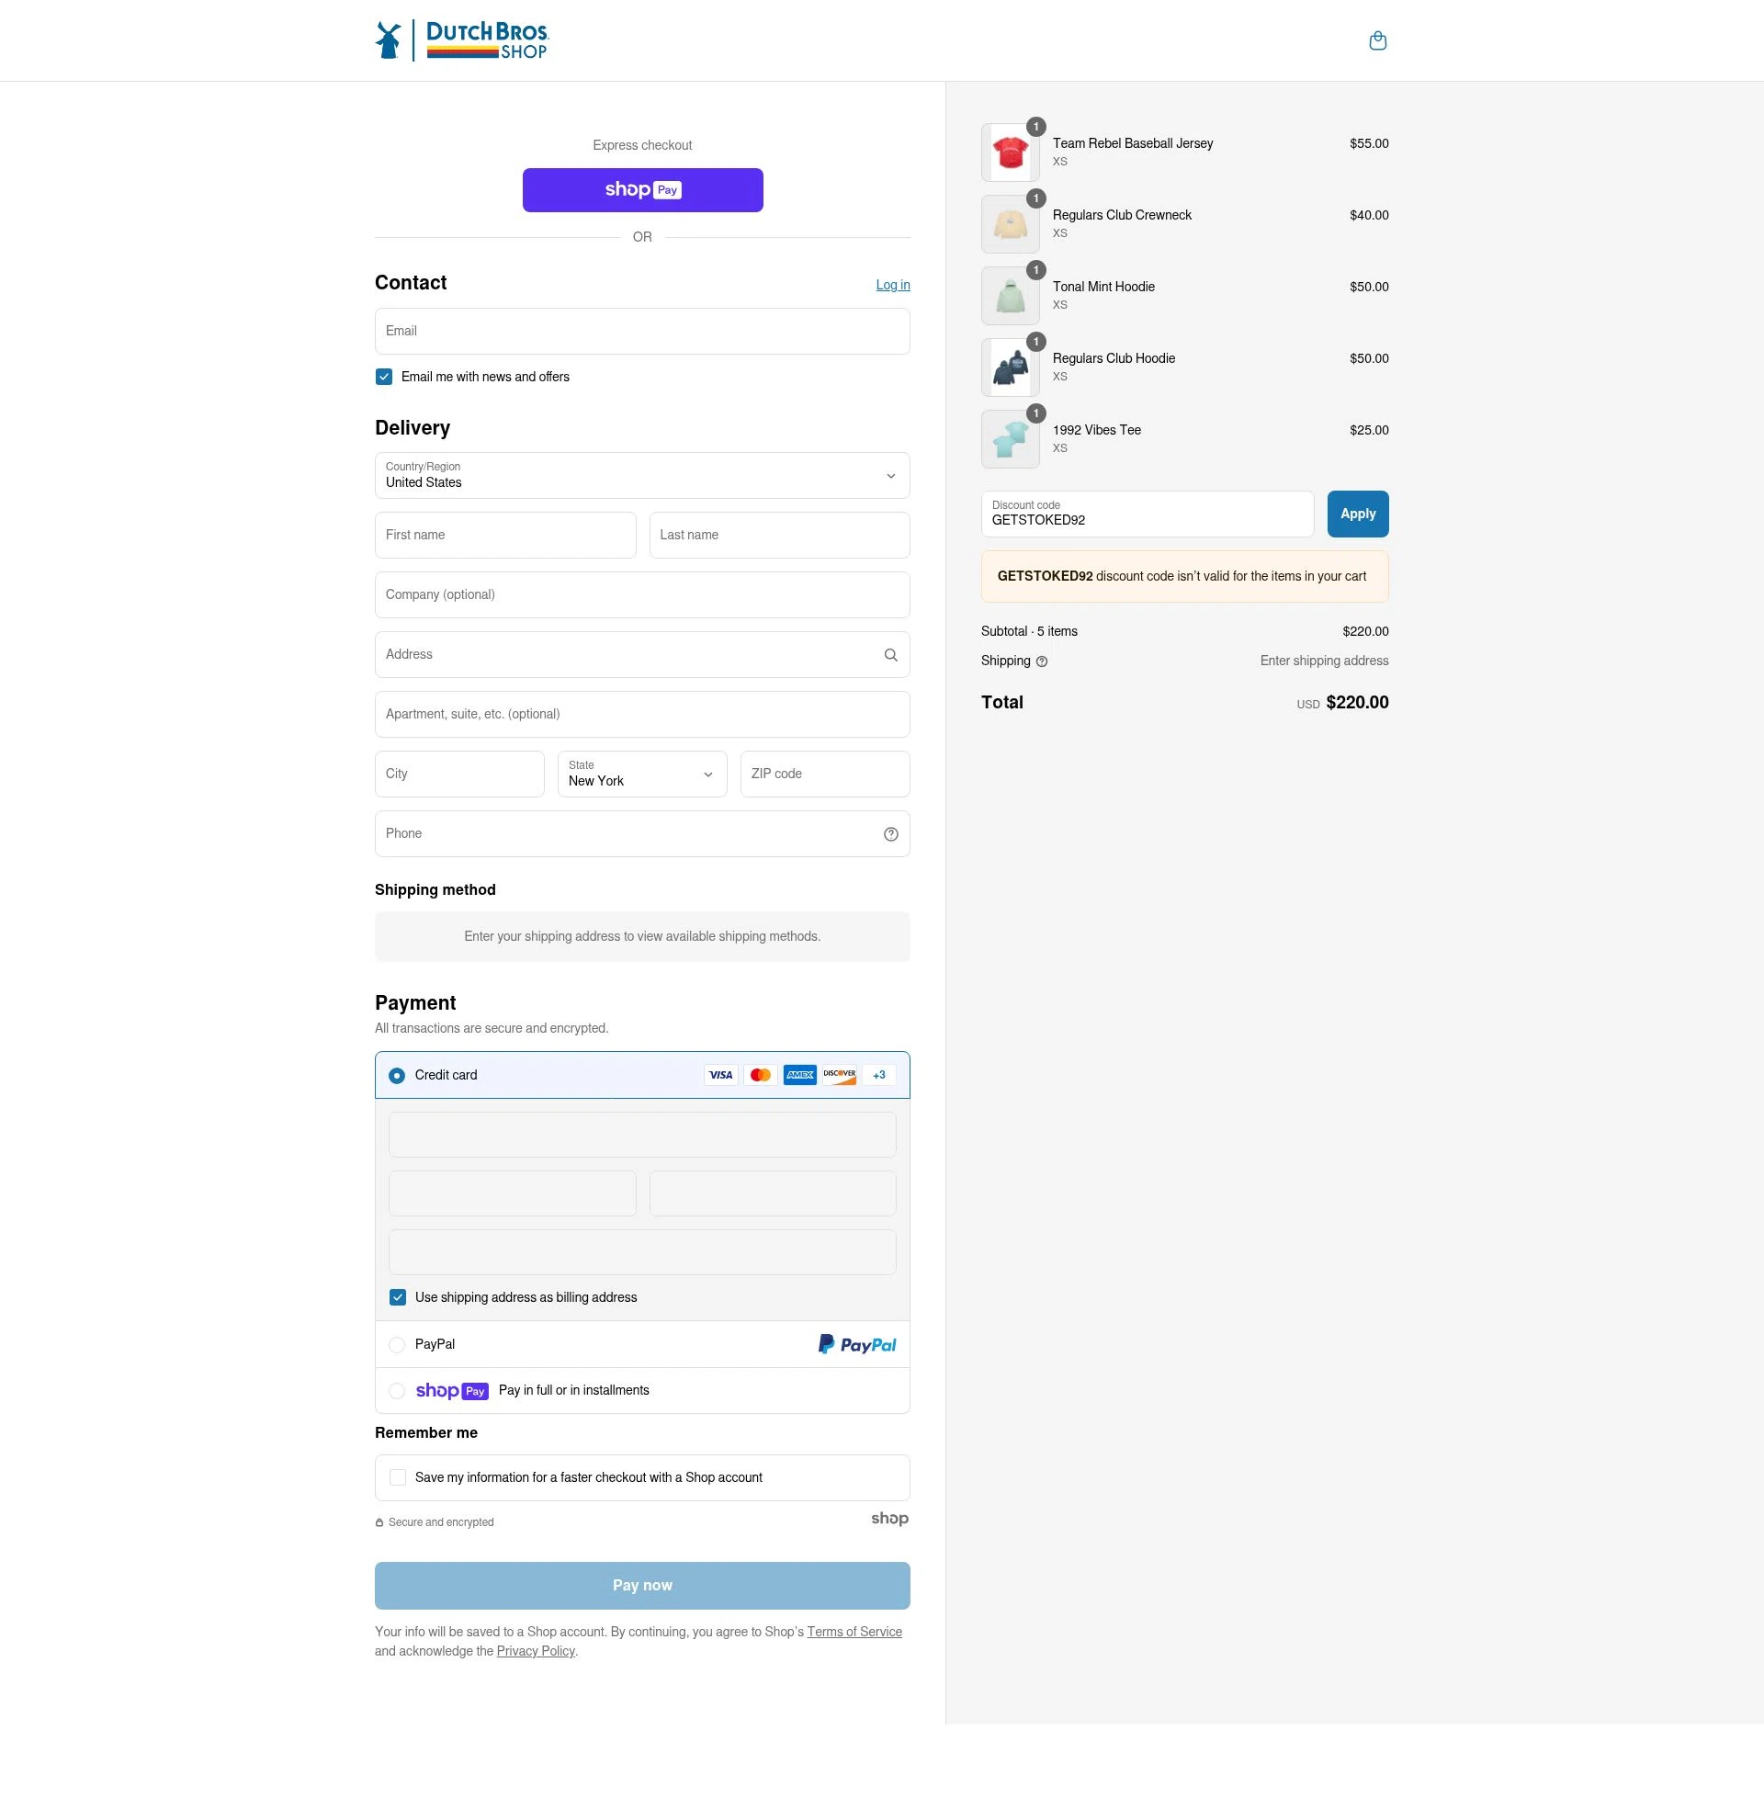Open the shopping bag icon
Viewport: 1764px width, 1798px height.
[x=1377, y=40]
